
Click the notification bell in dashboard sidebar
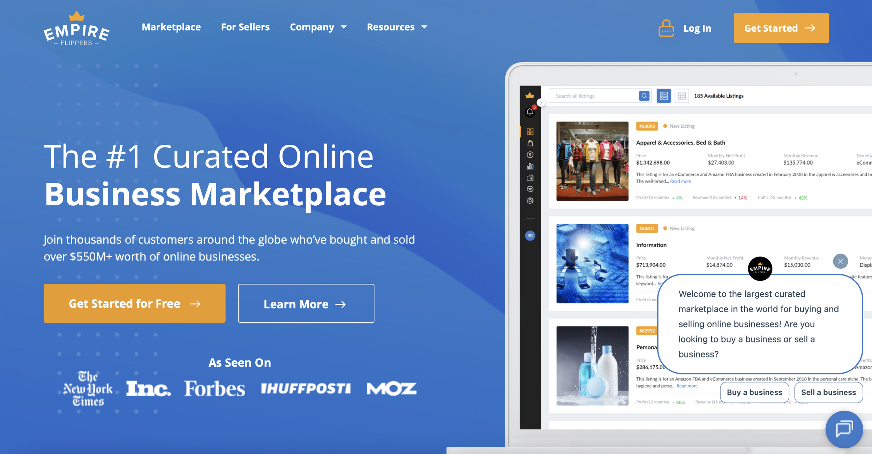[x=530, y=112]
